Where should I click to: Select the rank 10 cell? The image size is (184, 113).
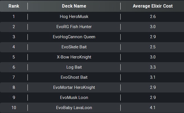pos(14,108)
